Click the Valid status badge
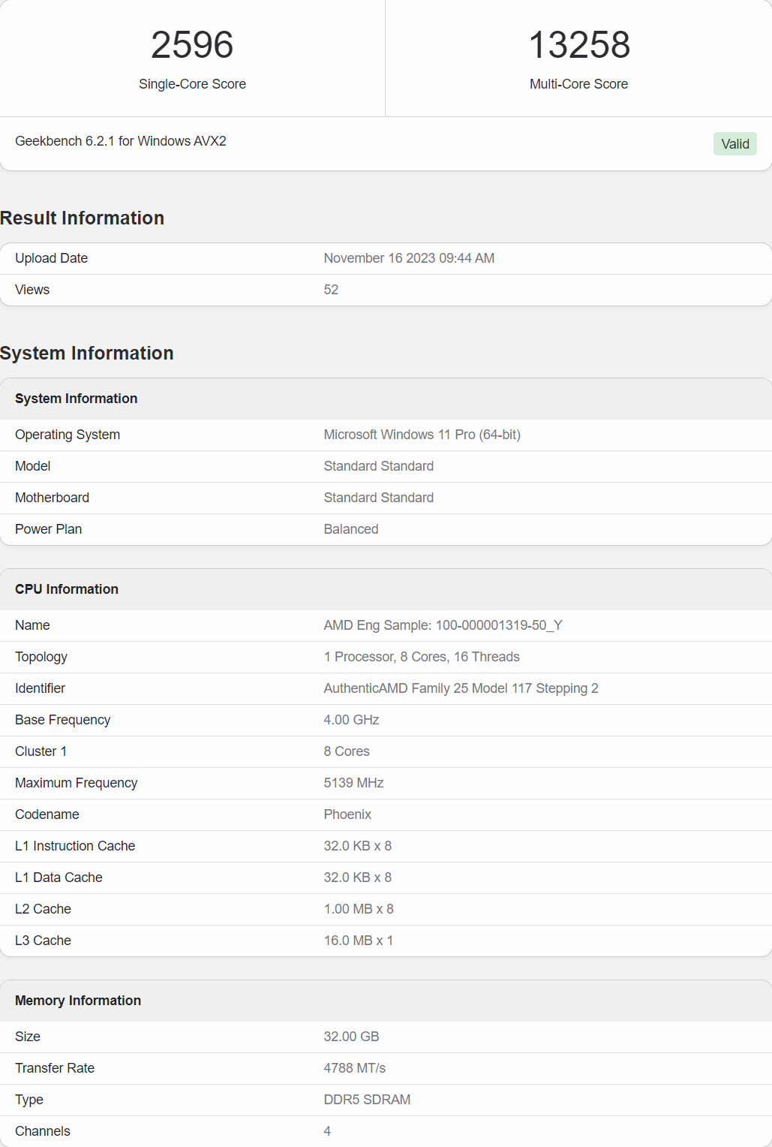This screenshot has width=772, height=1147. coord(734,144)
